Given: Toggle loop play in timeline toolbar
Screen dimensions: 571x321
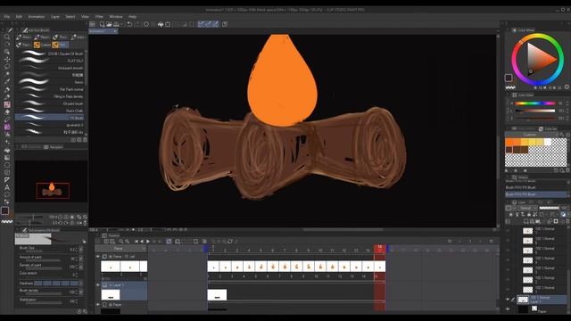Looking at the screenshot, I should [x=169, y=242].
